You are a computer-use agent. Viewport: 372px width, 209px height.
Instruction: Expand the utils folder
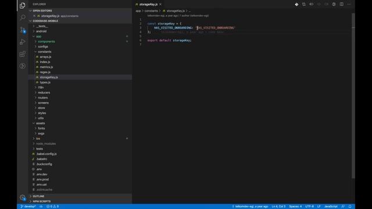(x=80, y=118)
